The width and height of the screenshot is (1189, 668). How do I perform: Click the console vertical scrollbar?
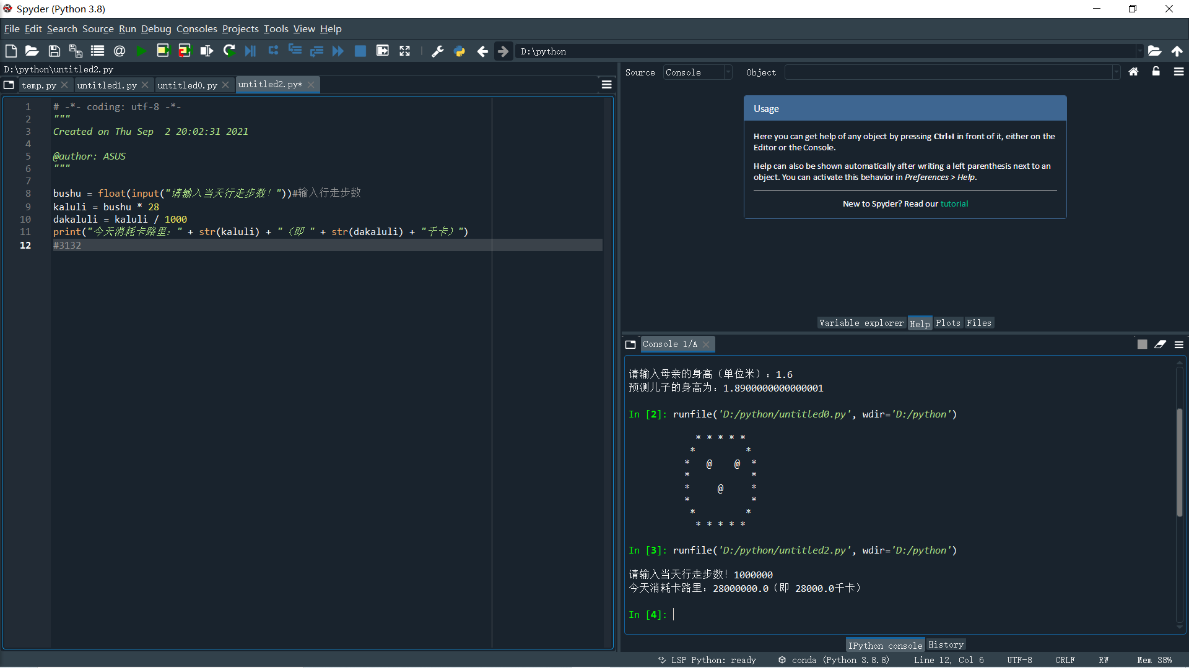[1179, 463]
